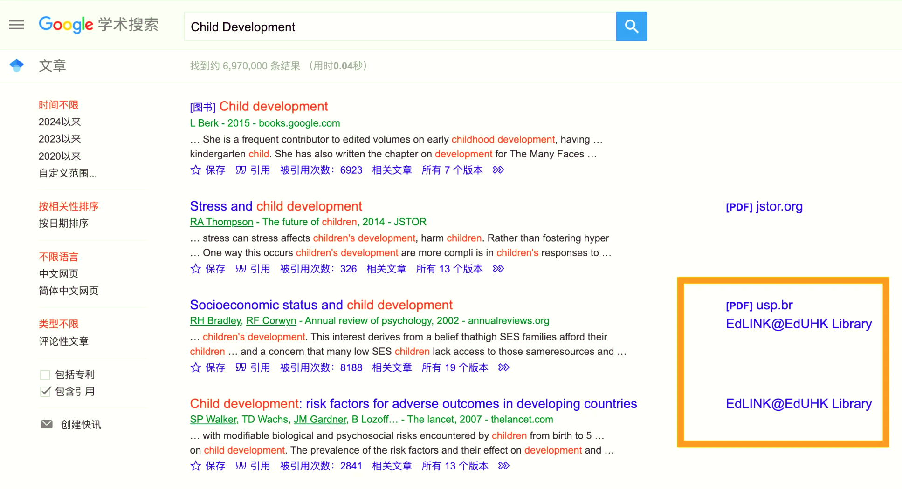902x489 pixels.
Task: Open custom date range option
Action: point(68,173)
